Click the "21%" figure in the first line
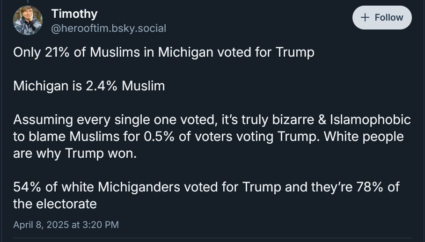The height and width of the screenshot is (242, 425). tap(57, 52)
